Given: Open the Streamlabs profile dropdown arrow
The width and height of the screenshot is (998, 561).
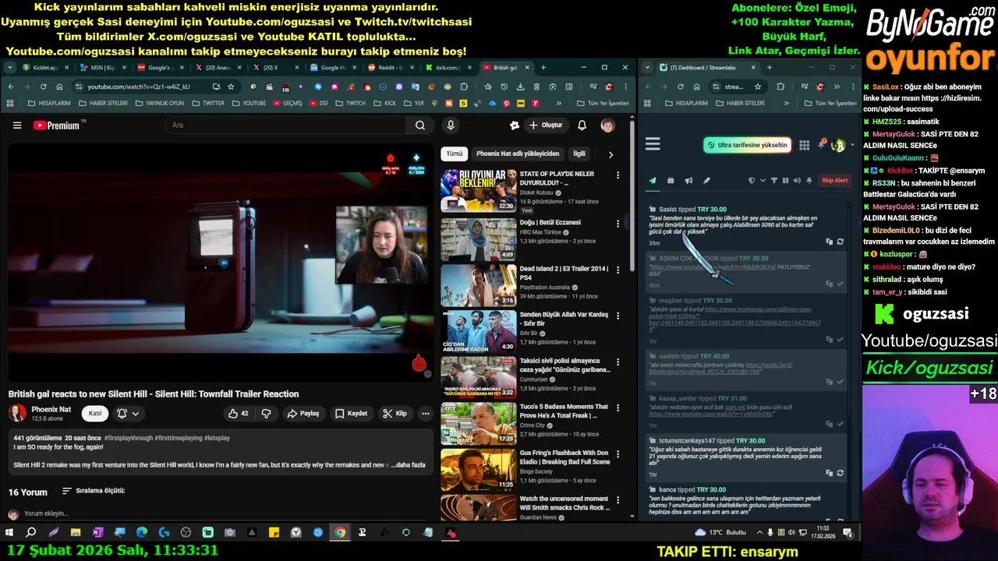Looking at the screenshot, I should click(851, 145).
